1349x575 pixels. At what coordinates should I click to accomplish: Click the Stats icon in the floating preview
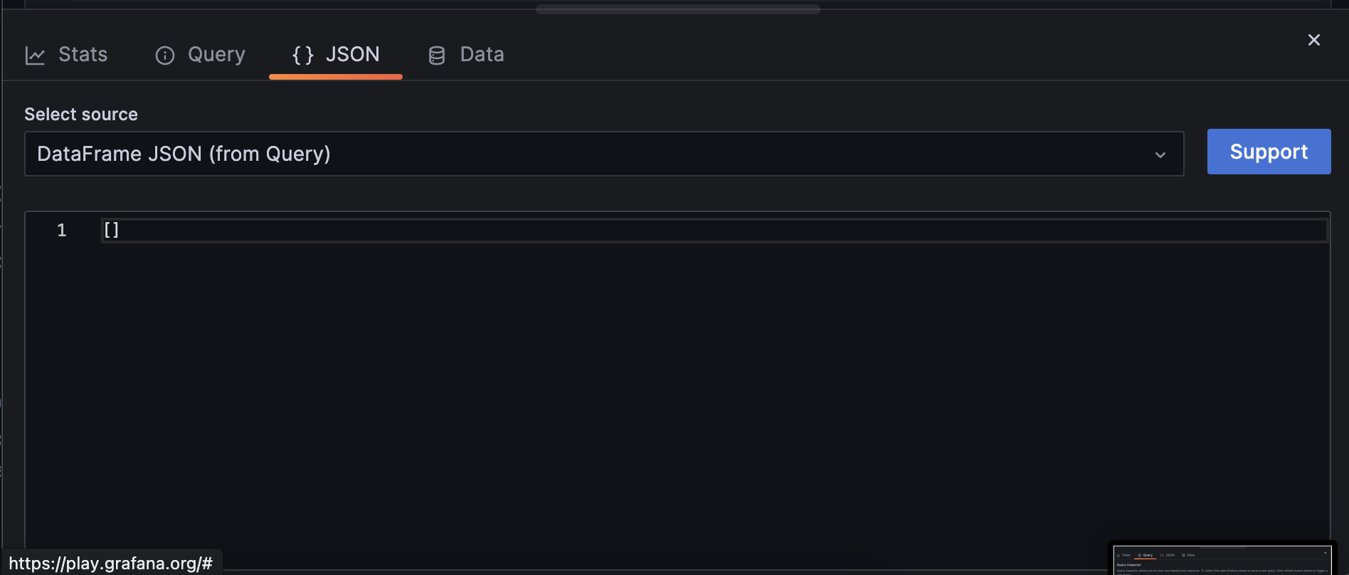(1118, 555)
